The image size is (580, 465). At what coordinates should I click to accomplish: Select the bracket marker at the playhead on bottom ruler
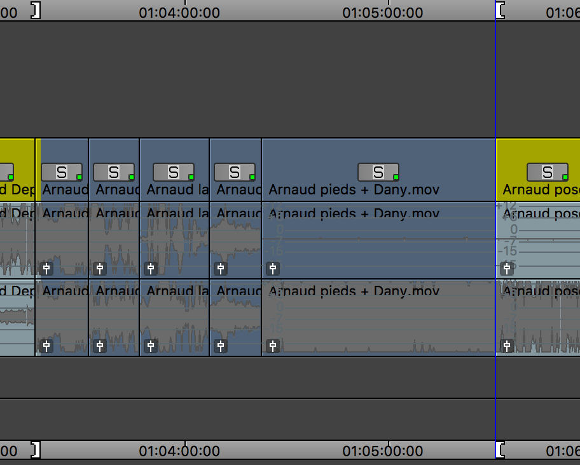point(501,450)
